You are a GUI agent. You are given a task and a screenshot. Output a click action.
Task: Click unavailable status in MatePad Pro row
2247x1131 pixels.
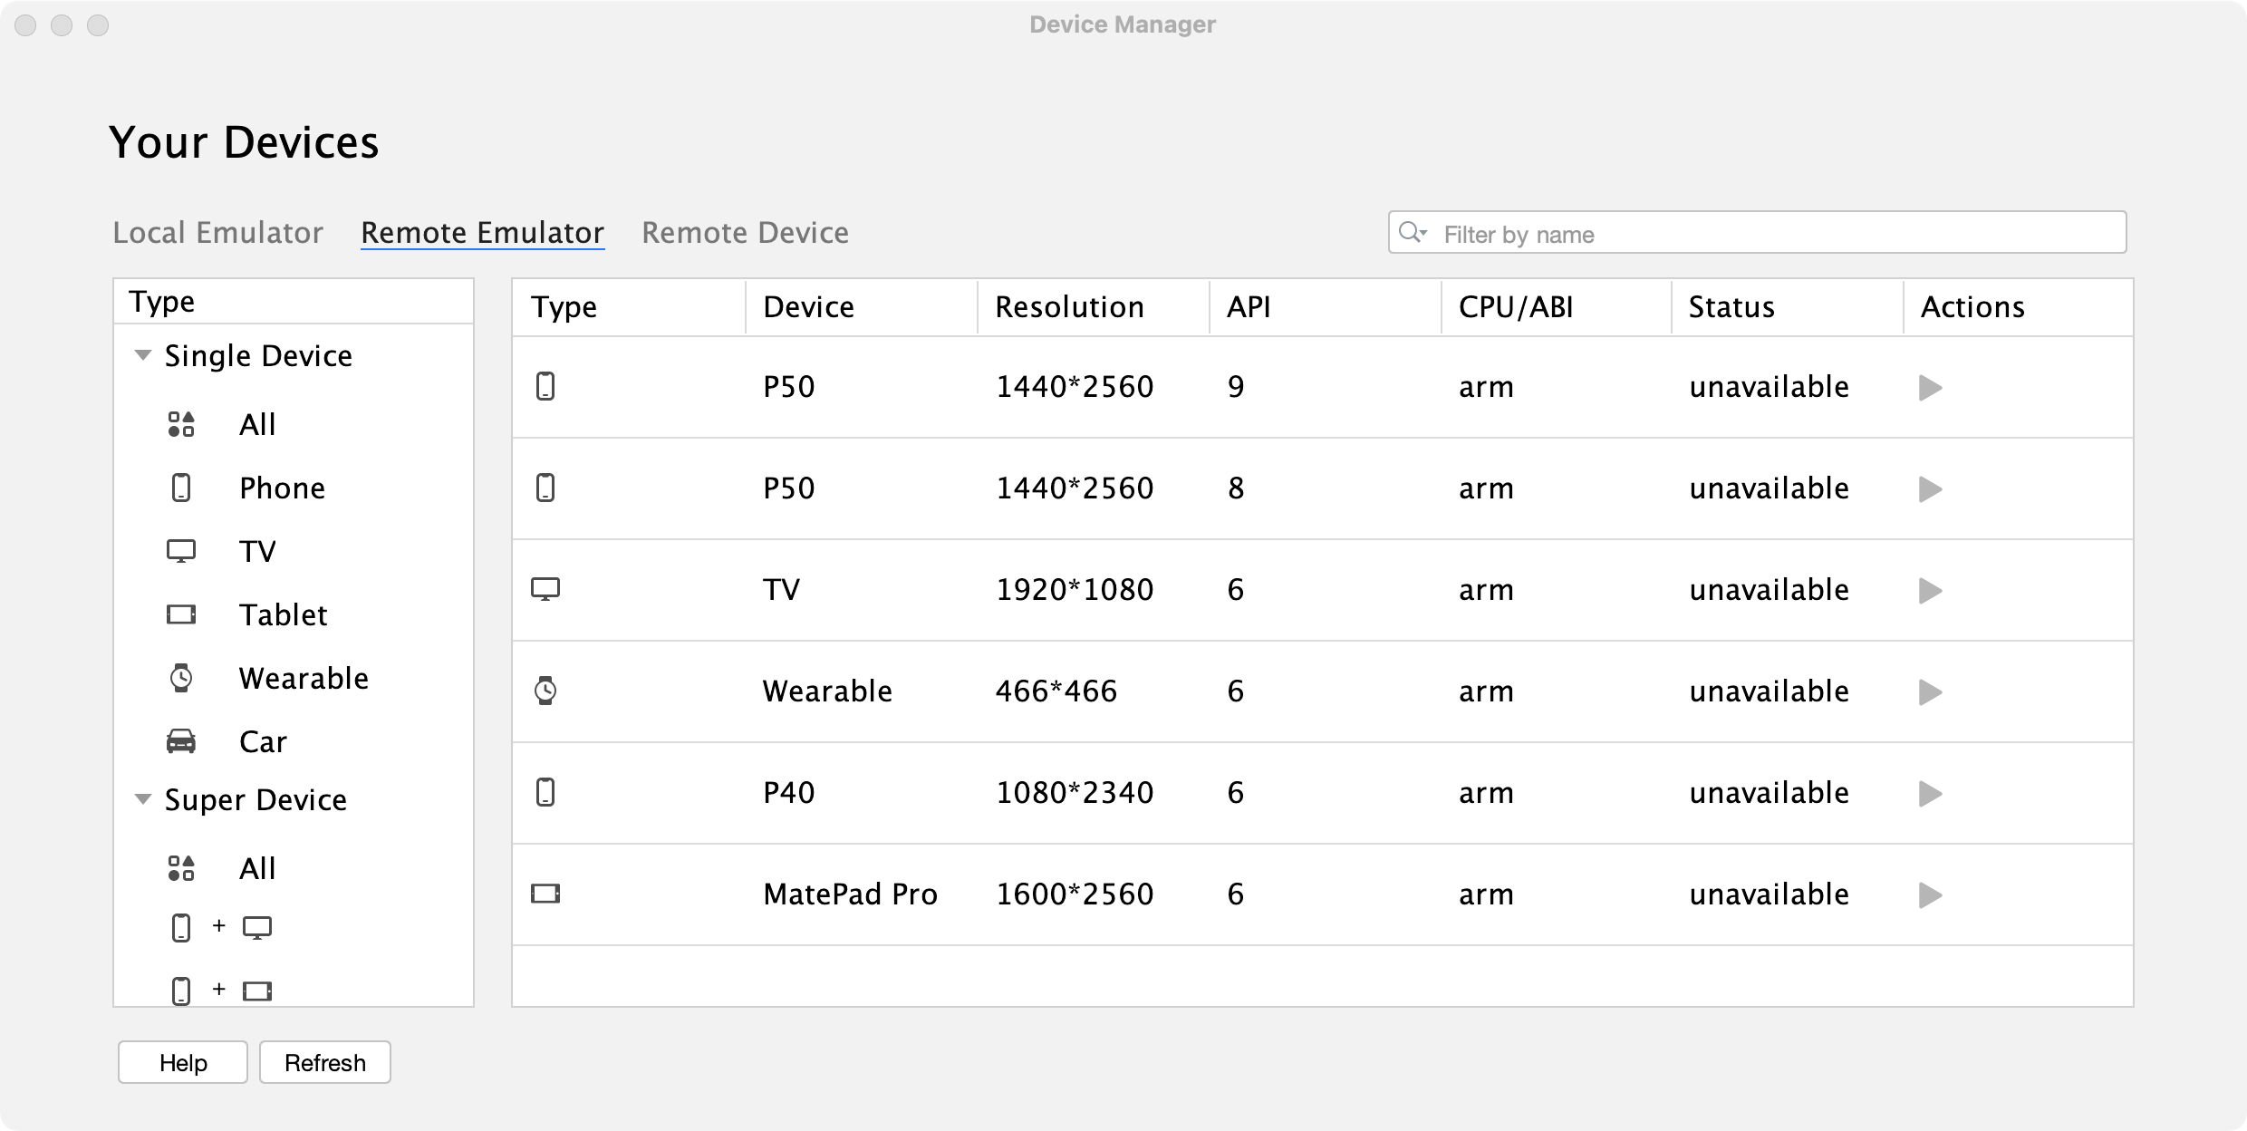click(1769, 894)
